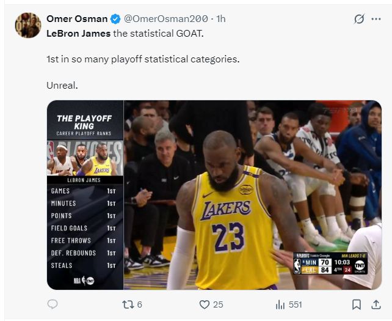Click the 551 views count
Image resolution: width=392 pixels, height=321 pixels.
pos(296,304)
